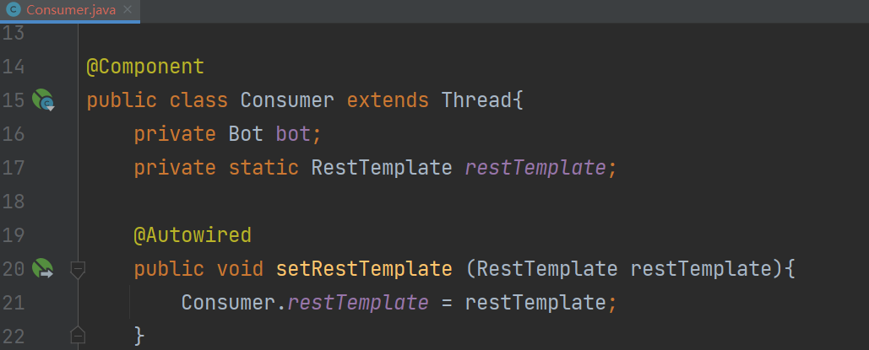Image resolution: width=869 pixels, height=350 pixels.
Task: Click the setRestTemplate method name
Action: click(364, 269)
